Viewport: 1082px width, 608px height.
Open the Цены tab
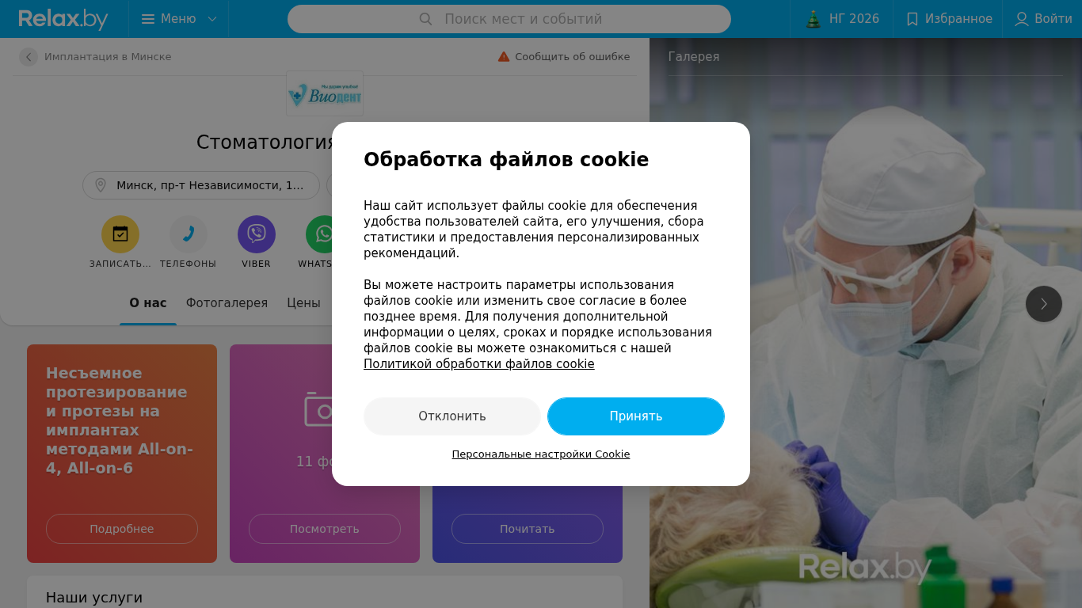click(303, 303)
